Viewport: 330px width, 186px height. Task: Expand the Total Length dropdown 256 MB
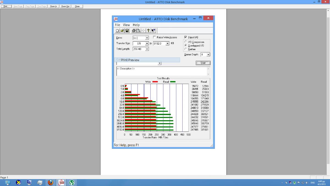(147, 49)
